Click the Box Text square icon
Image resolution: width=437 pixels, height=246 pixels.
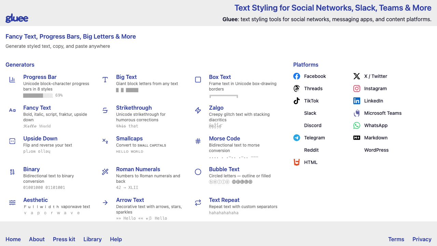pyautogui.click(x=198, y=80)
